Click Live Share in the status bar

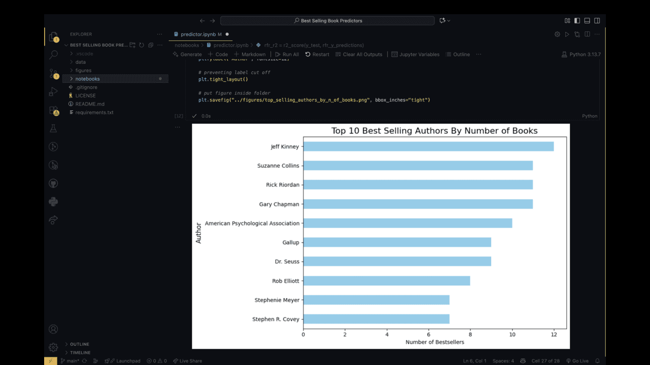point(187,361)
